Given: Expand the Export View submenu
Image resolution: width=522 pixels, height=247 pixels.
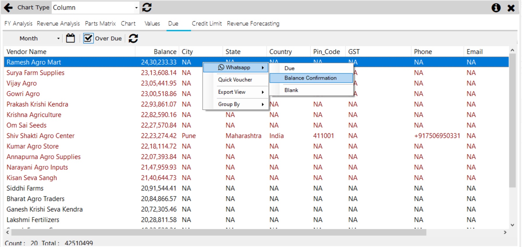Looking at the screenshot, I should click(236, 92).
